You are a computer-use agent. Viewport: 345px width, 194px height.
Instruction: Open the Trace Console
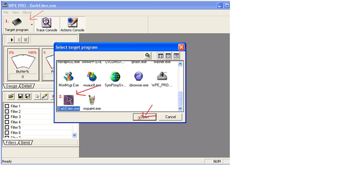coord(46,25)
